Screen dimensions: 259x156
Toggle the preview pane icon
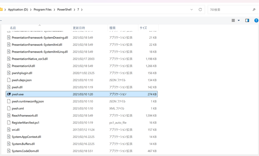pyautogui.click(x=247, y=20)
